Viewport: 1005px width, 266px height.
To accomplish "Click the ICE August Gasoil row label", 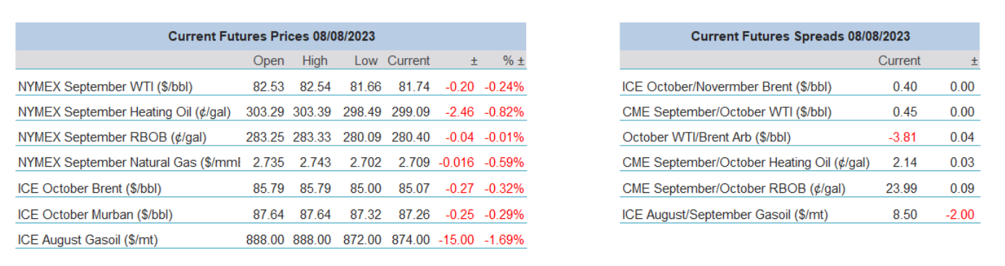I will pos(89,239).
